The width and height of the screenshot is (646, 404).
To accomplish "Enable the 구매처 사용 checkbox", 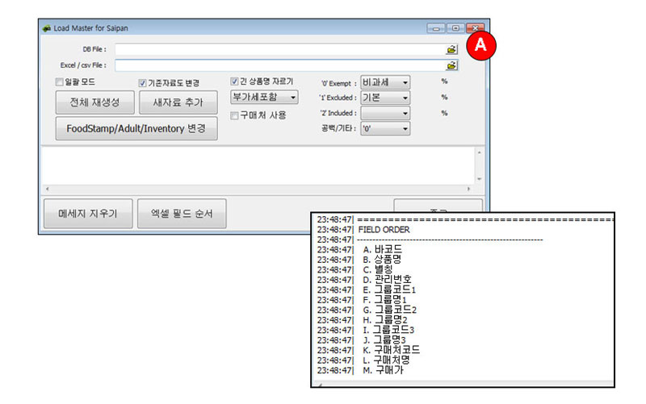I will pyautogui.click(x=234, y=115).
